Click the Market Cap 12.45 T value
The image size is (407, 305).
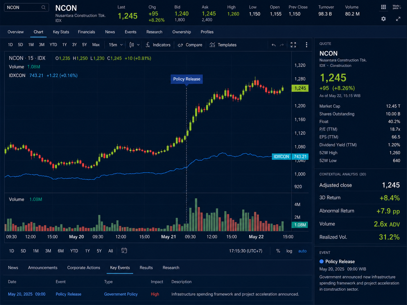click(x=393, y=106)
